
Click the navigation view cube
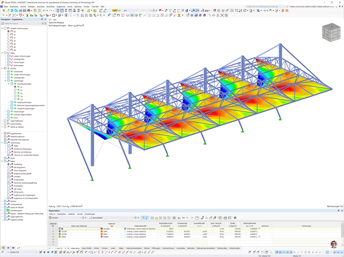coord(331,32)
